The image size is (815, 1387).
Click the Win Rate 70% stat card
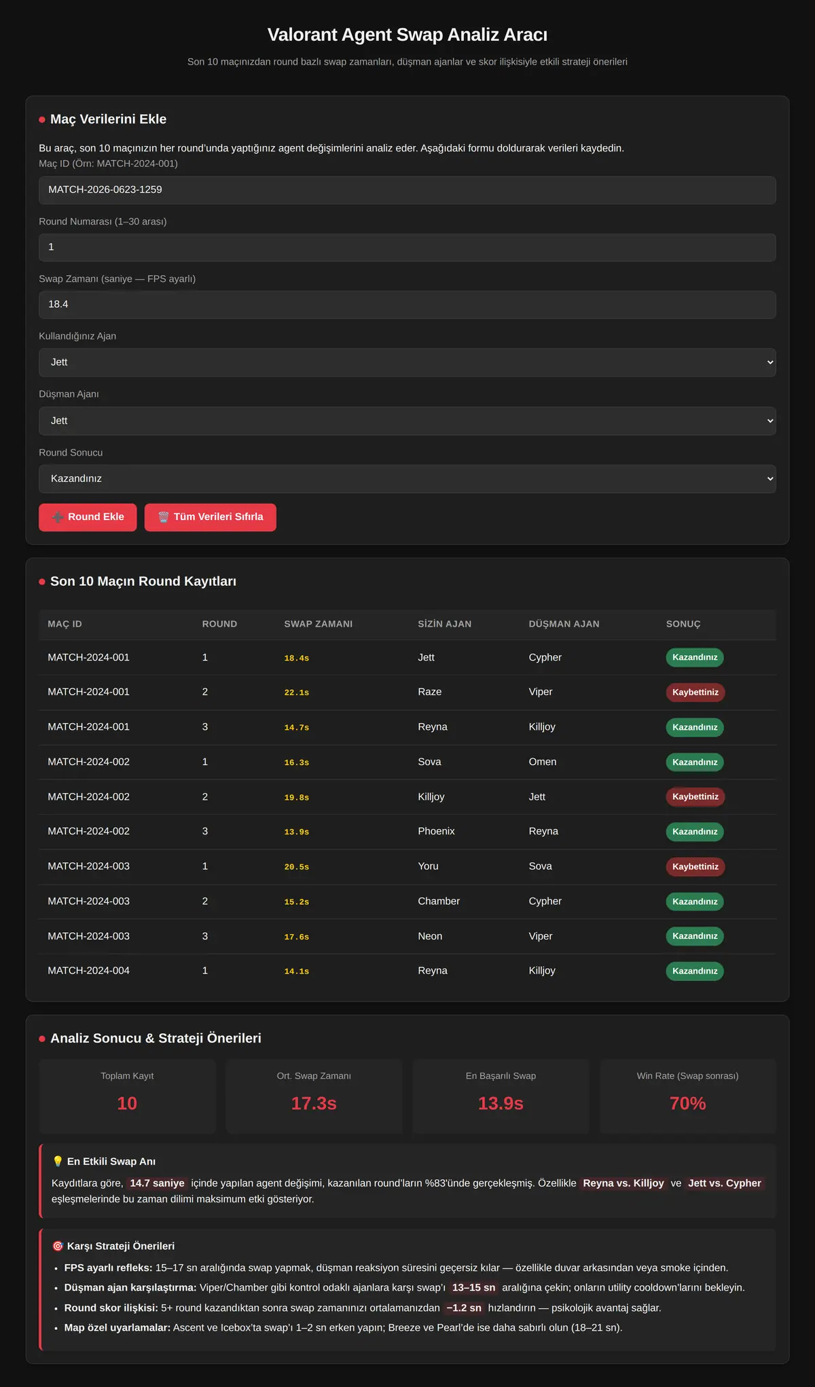pyautogui.click(x=688, y=1096)
